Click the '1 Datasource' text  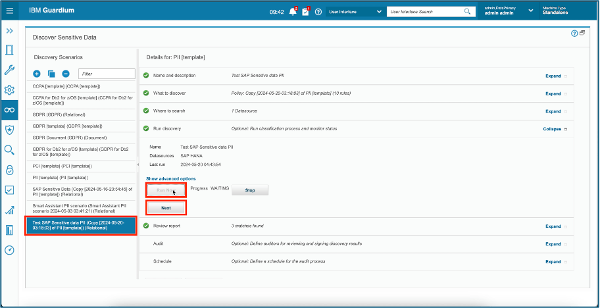pos(244,111)
